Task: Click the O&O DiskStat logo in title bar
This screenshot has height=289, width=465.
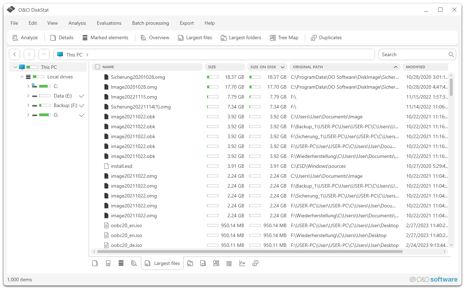Action: 11,10
